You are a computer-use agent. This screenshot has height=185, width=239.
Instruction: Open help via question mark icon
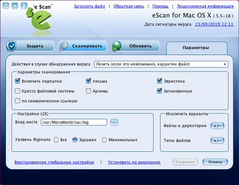[24, 6]
